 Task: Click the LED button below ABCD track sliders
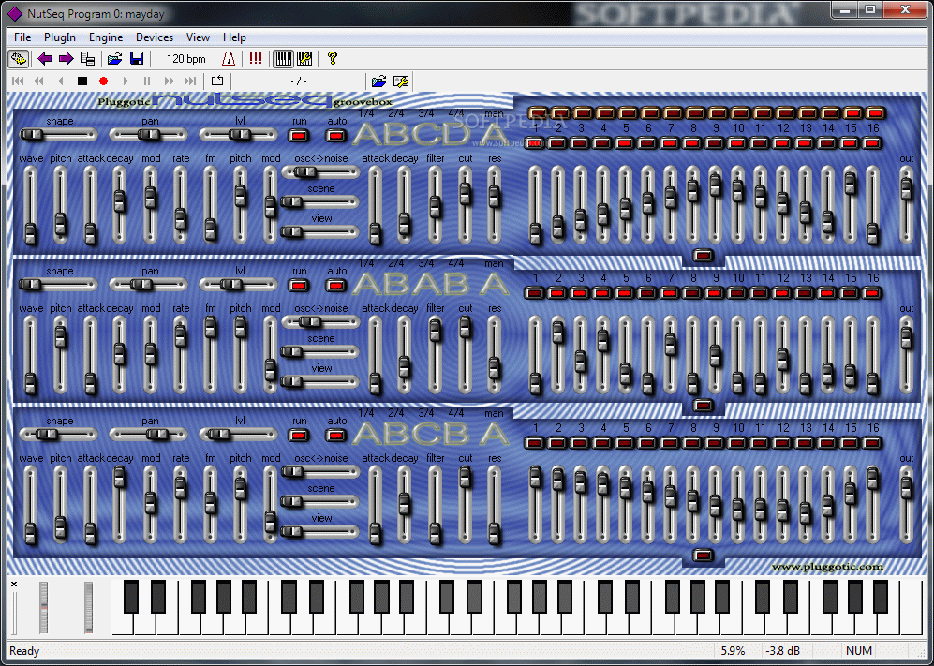click(x=703, y=256)
